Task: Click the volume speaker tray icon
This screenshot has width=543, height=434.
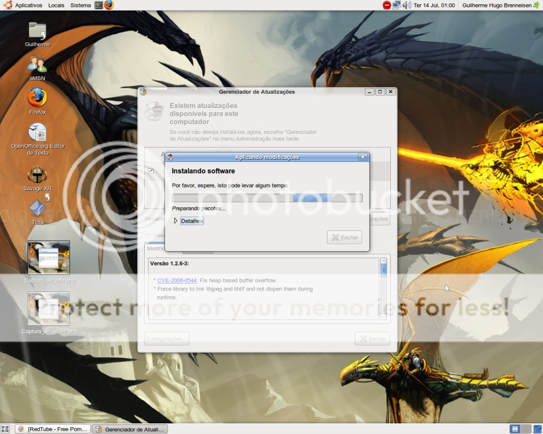Action: (407, 5)
